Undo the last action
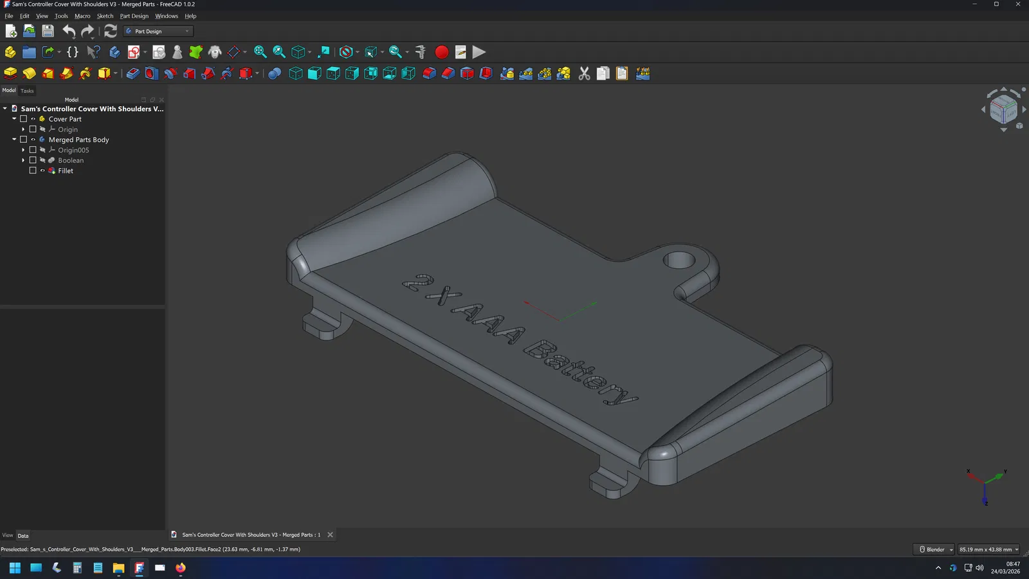The image size is (1029, 579). point(69,31)
